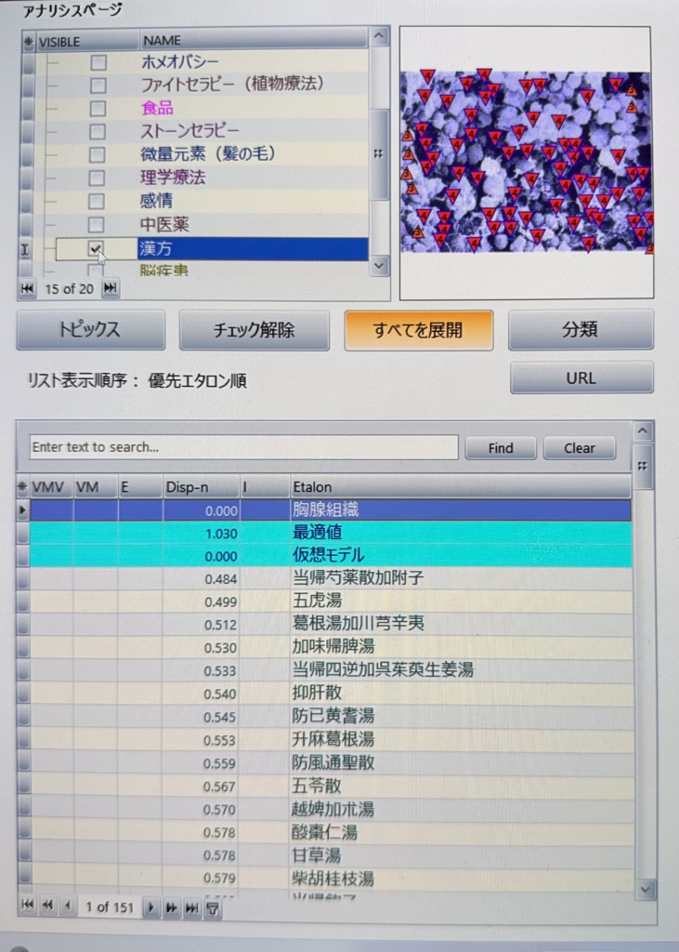The width and height of the screenshot is (679, 952).
Task: Click the チェック解除 button
Action: pyautogui.click(x=254, y=330)
